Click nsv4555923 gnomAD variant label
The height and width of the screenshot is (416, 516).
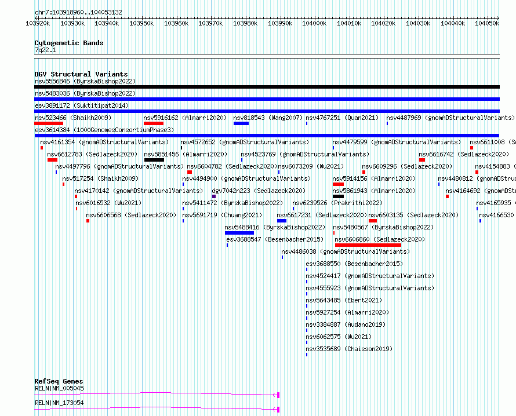click(370, 288)
